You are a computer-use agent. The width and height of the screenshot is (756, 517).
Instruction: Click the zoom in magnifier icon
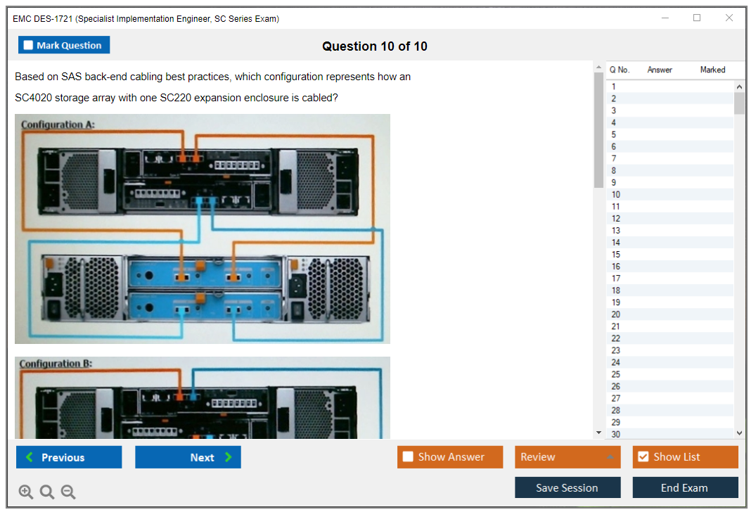point(26,492)
